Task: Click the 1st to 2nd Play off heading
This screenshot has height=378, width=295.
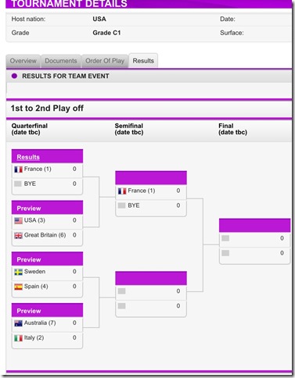Action: tap(47, 109)
